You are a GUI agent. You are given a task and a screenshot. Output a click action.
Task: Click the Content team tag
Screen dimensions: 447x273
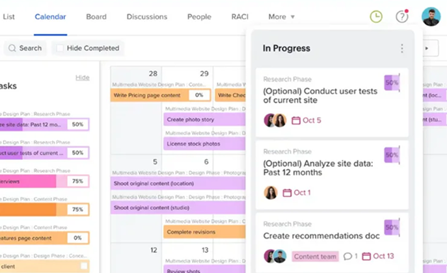pos(315,256)
